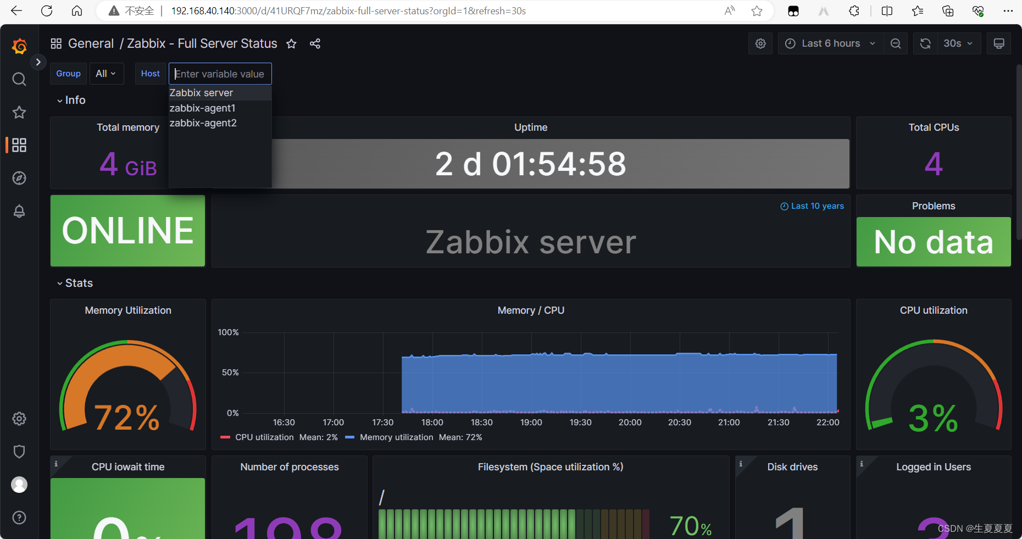Click the ONLINE status panel
1022x539 pixels.
coord(128,231)
